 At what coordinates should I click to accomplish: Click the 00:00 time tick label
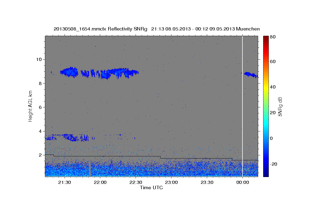pos(243,183)
